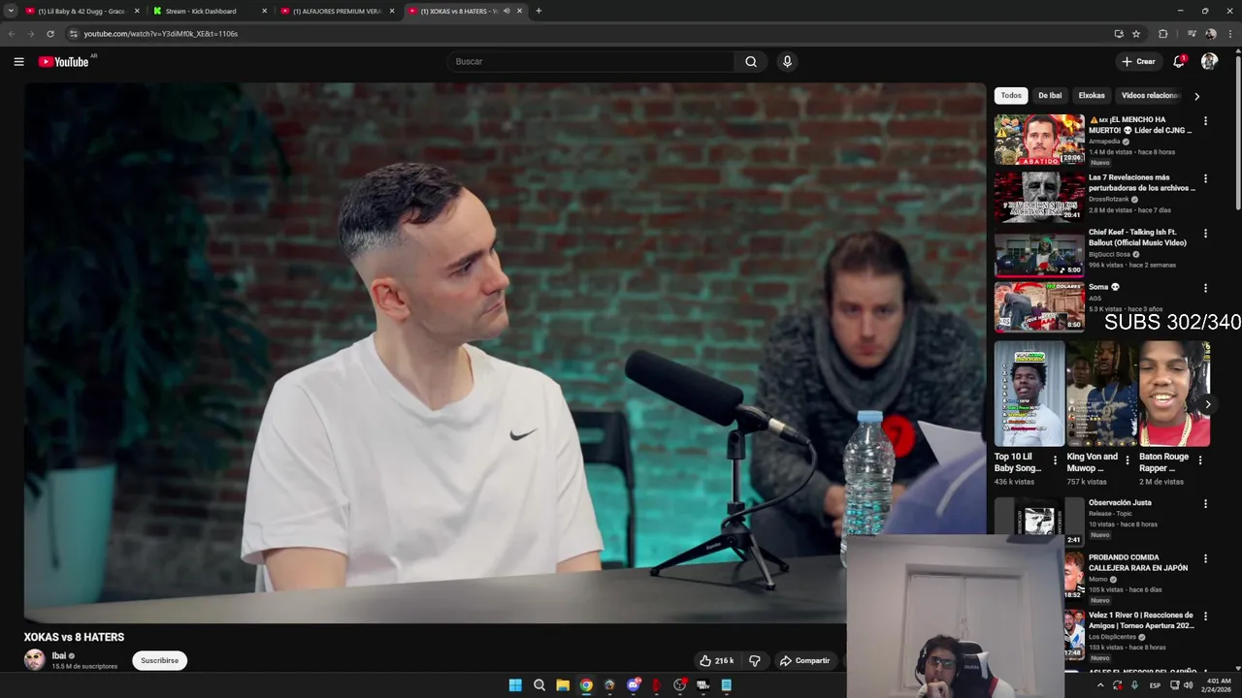This screenshot has width=1242, height=698.
Task: Open the Windows Start menu
Action: point(515,685)
